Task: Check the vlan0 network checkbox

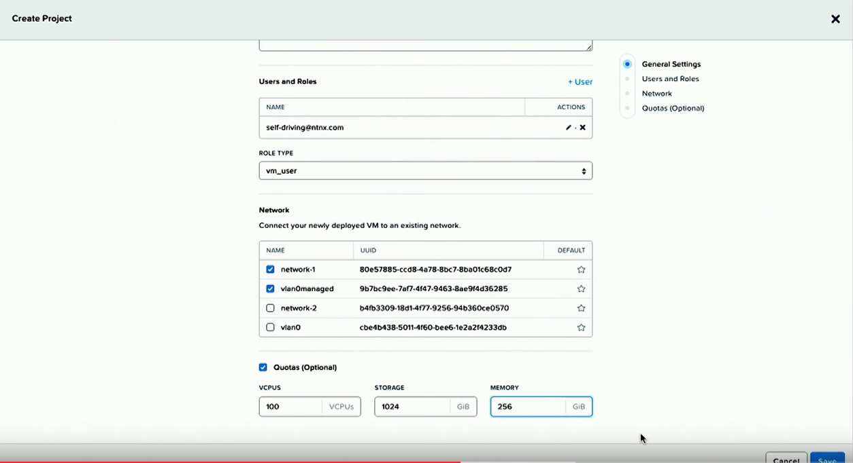Action: coord(270,327)
